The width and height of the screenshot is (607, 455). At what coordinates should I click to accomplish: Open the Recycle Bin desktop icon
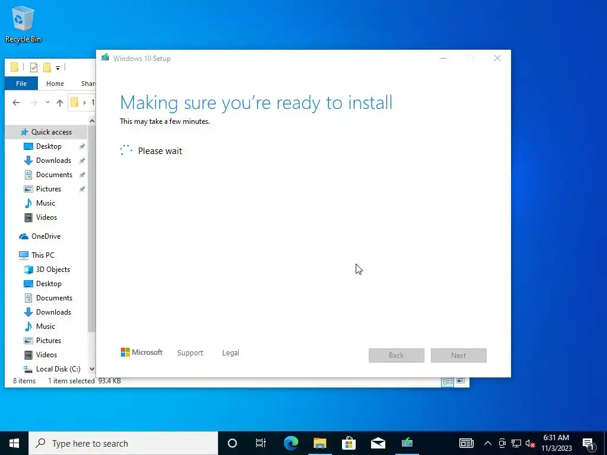click(23, 24)
